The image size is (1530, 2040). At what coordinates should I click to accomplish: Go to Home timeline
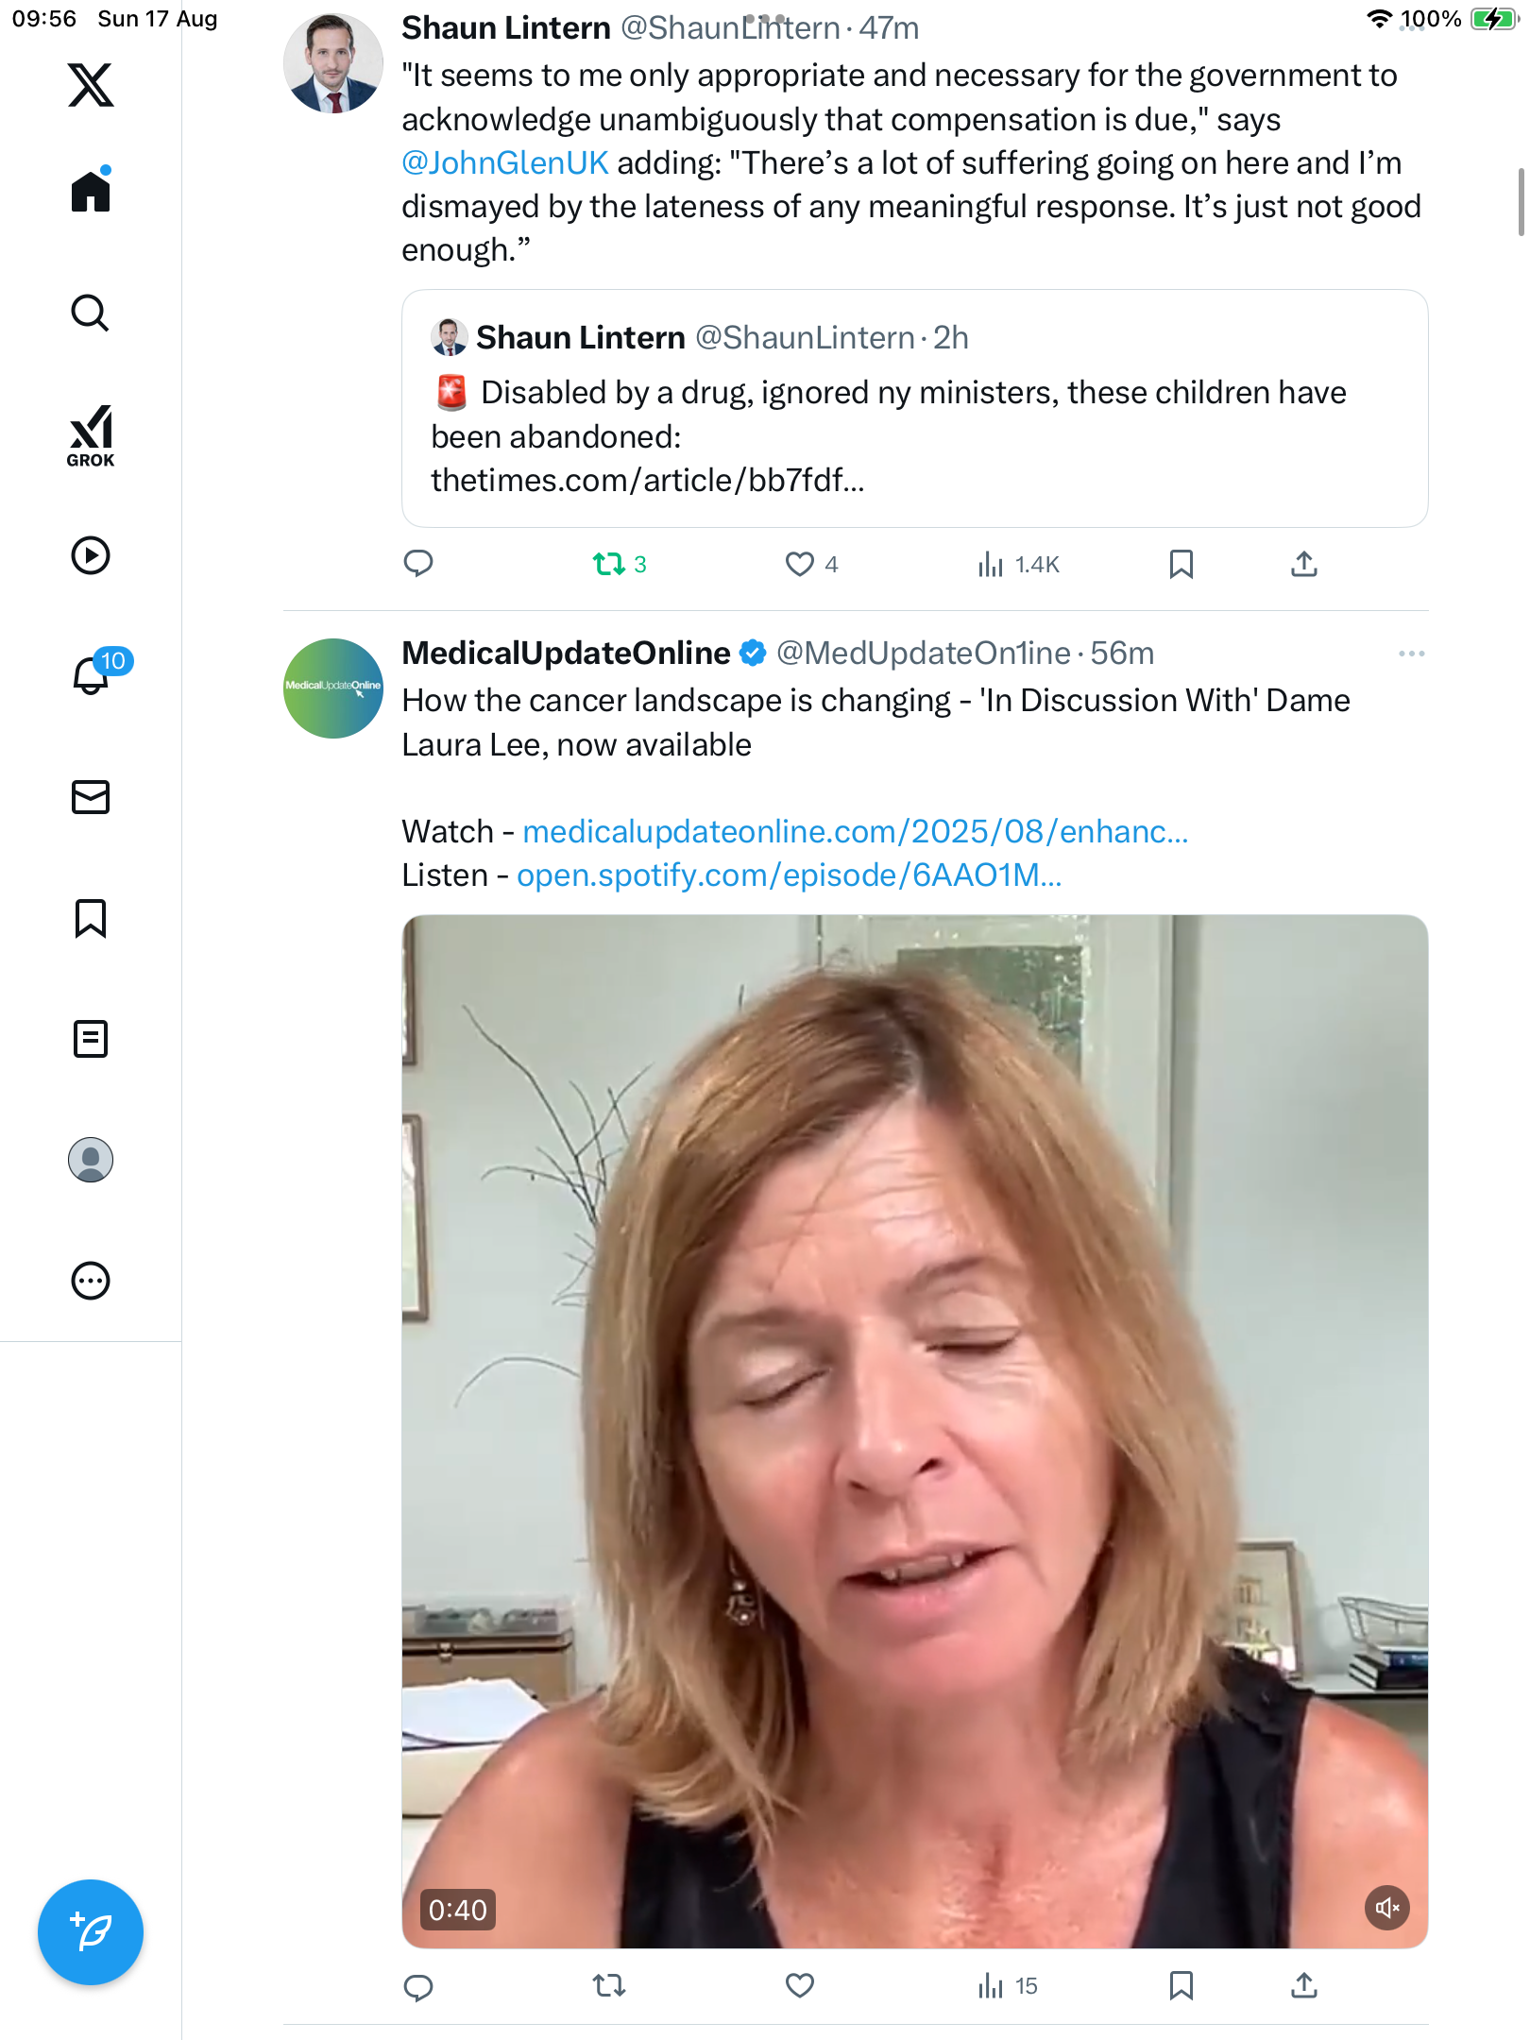coord(91,192)
